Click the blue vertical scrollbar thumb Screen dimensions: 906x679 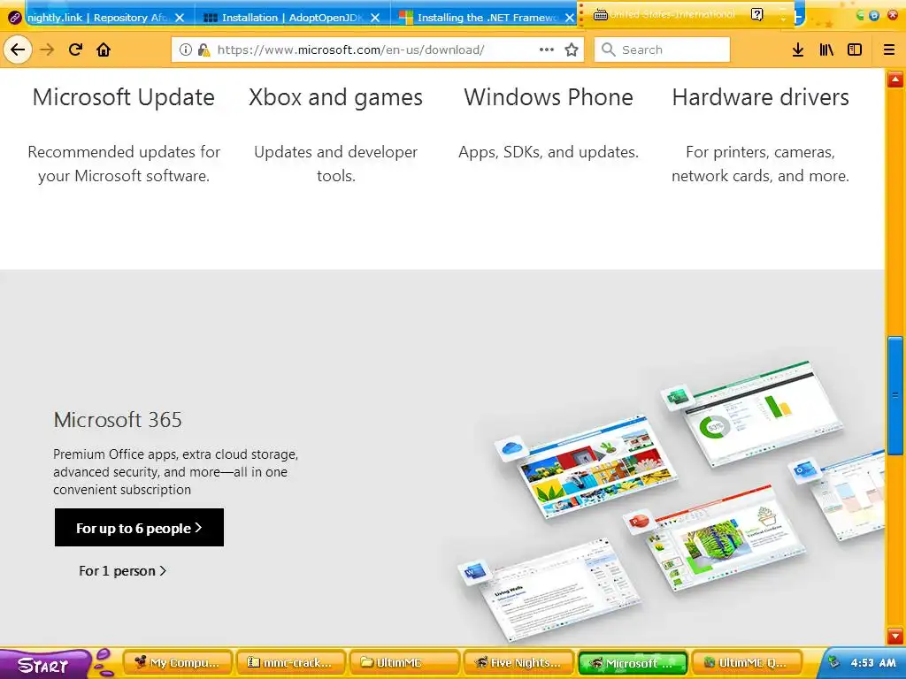tap(895, 395)
